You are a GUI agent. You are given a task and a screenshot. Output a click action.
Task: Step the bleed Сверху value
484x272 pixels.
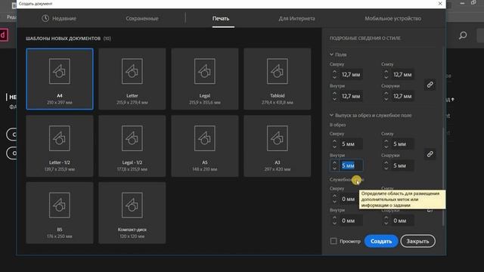coord(334,144)
